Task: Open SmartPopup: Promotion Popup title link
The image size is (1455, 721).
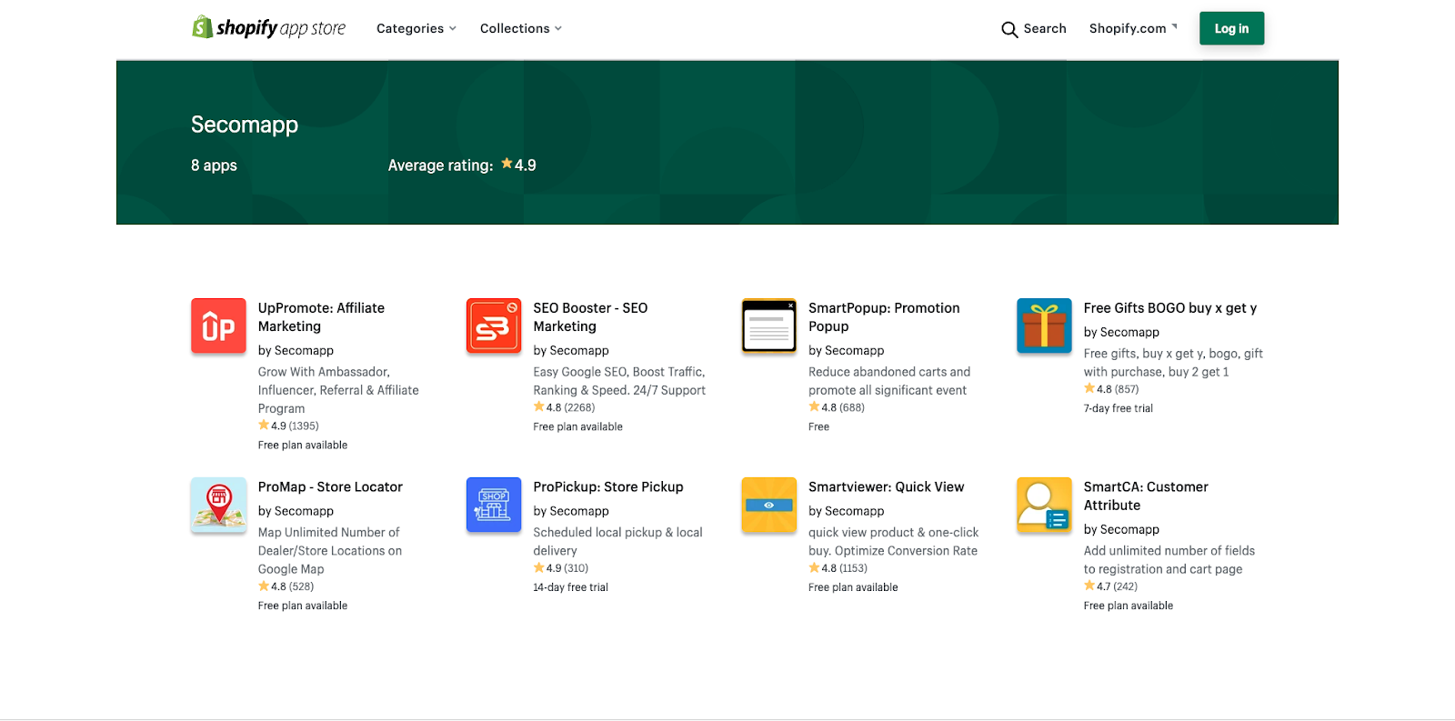Action: pyautogui.click(x=884, y=317)
